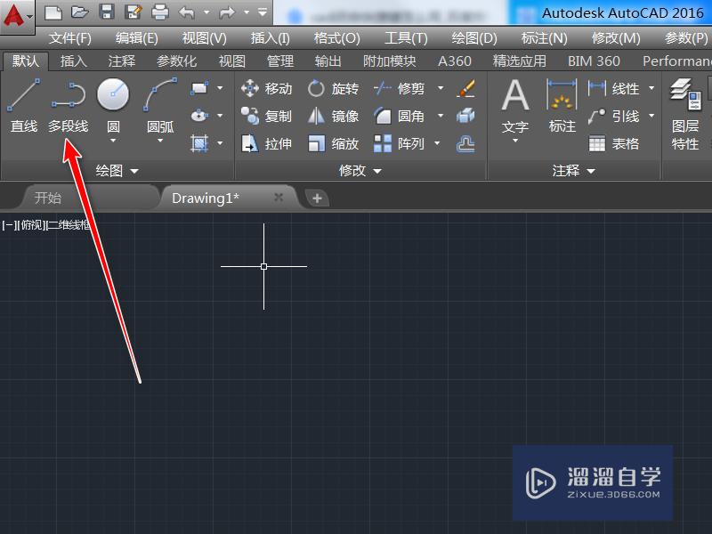Viewport: 712px width, 534px height.
Task: Open the Draw (绘图) menu in the menu bar
Action: click(x=474, y=38)
